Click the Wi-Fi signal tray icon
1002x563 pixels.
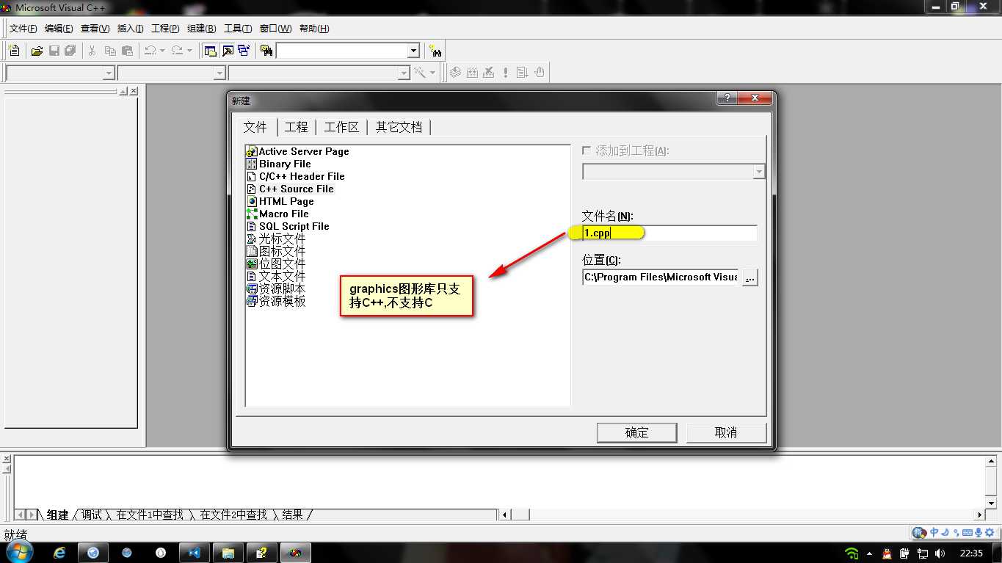[852, 553]
